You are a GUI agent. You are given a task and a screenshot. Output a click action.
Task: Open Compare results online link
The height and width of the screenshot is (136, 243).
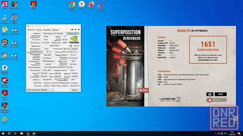click(208, 50)
